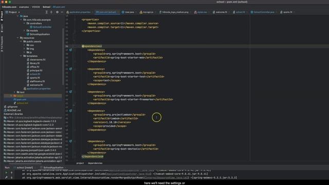Image resolution: width=329 pixels, height=185 pixels.
Task: Toggle the Project tool window stripe button
Action: click(2, 16)
